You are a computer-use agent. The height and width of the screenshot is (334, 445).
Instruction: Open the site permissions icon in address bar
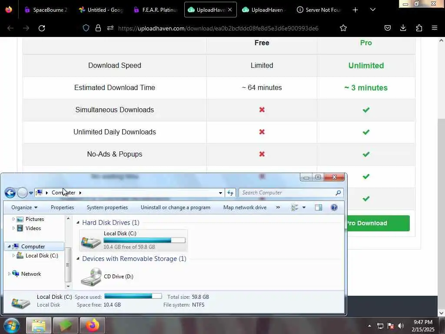point(110,28)
